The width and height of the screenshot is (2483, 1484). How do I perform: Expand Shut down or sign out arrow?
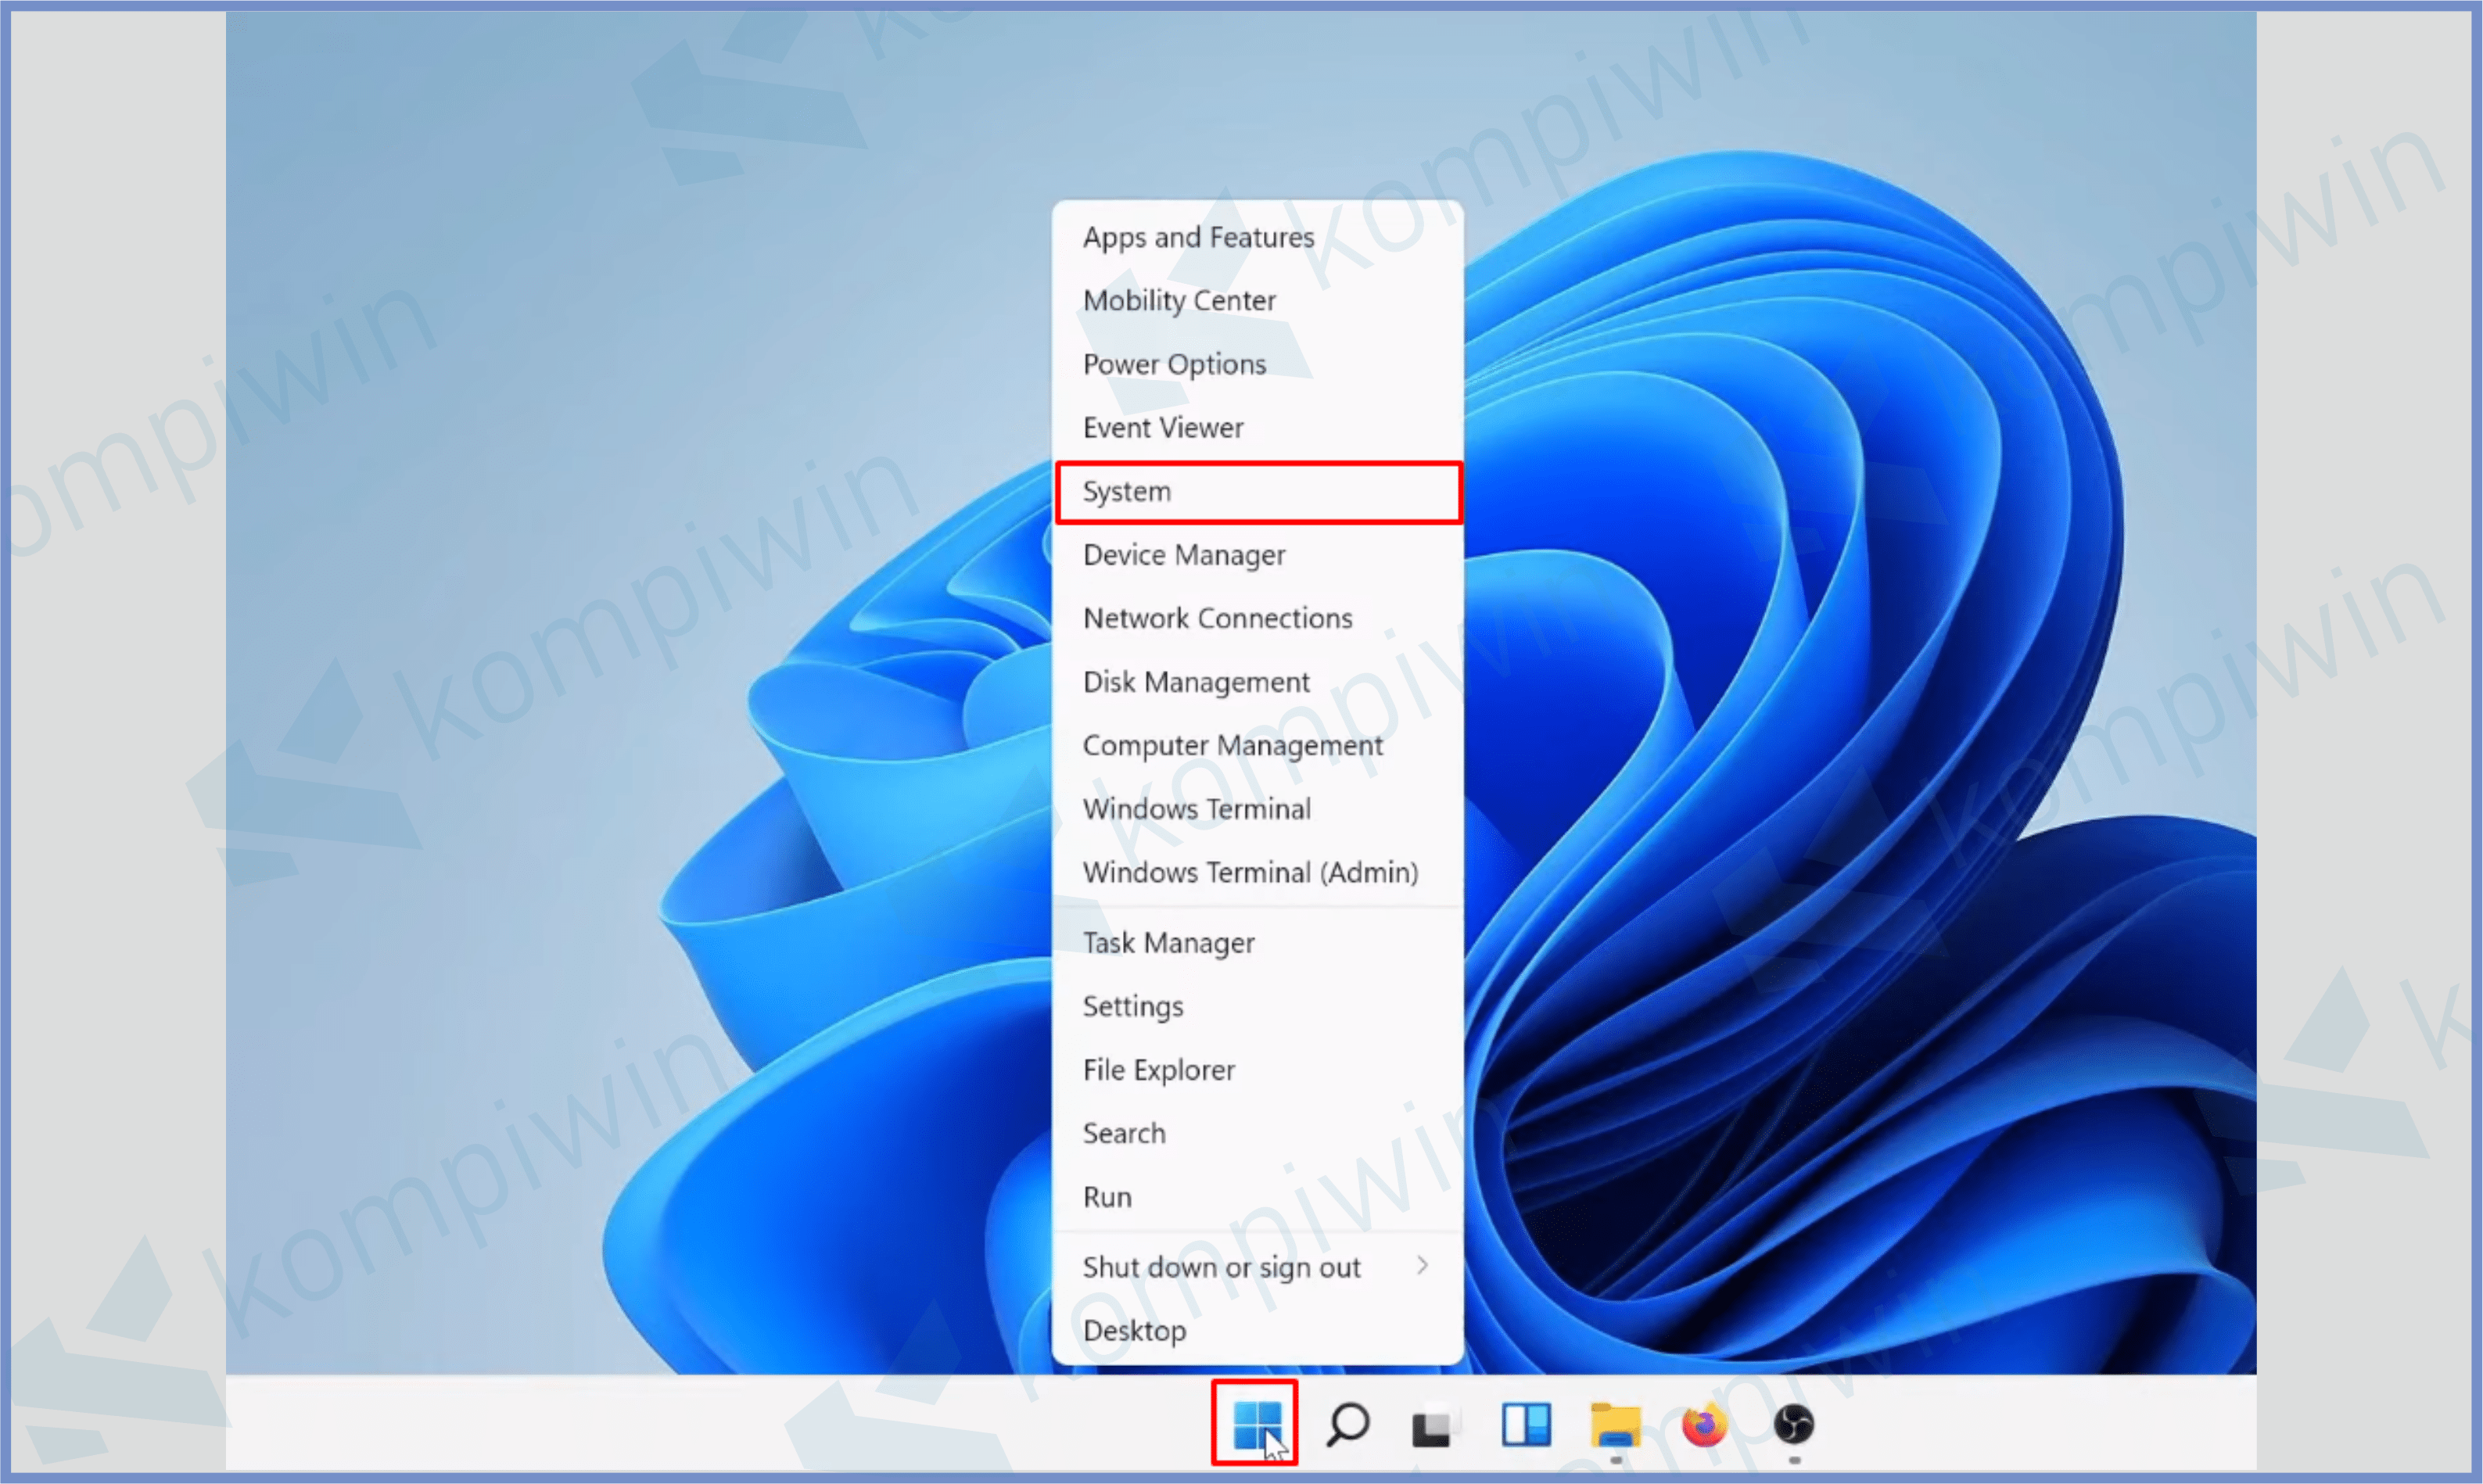[1422, 1266]
